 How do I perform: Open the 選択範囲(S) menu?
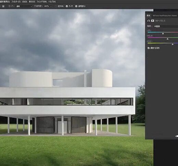(x=4, y=2)
